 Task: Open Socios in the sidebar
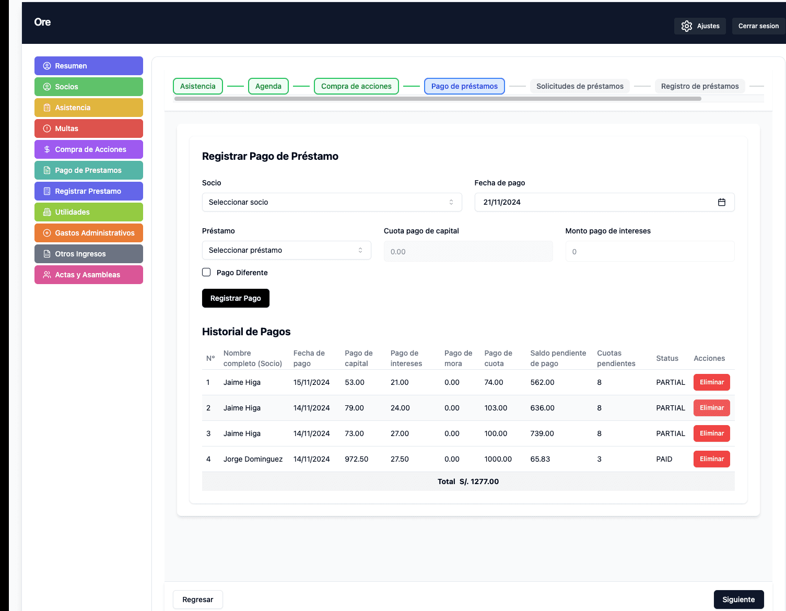[x=89, y=87]
